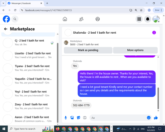Open the emoji picker smiley

pyautogui.click(x=148, y=118)
